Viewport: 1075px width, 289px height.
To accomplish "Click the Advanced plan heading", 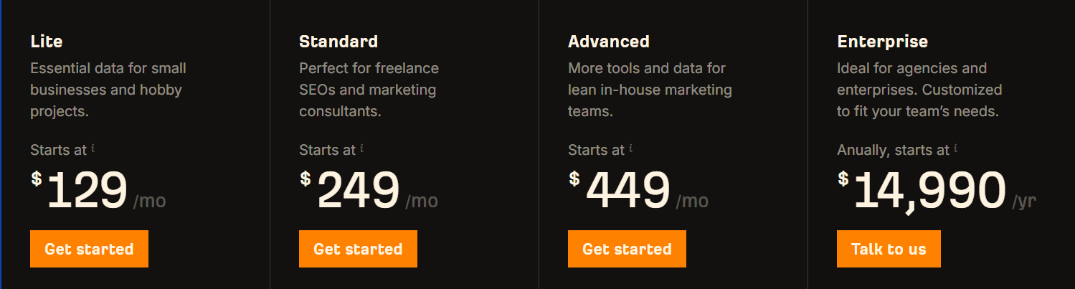I will point(609,42).
